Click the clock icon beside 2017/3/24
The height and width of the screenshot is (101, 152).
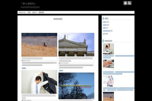tap(60, 63)
